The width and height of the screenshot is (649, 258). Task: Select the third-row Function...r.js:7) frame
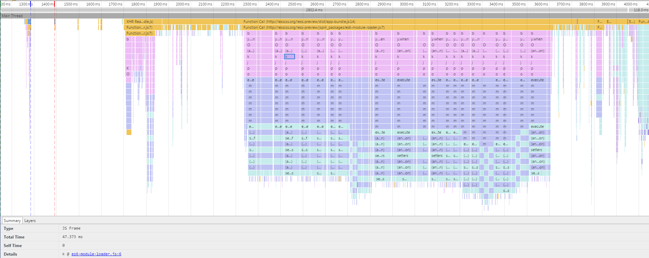[x=139, y=33]
